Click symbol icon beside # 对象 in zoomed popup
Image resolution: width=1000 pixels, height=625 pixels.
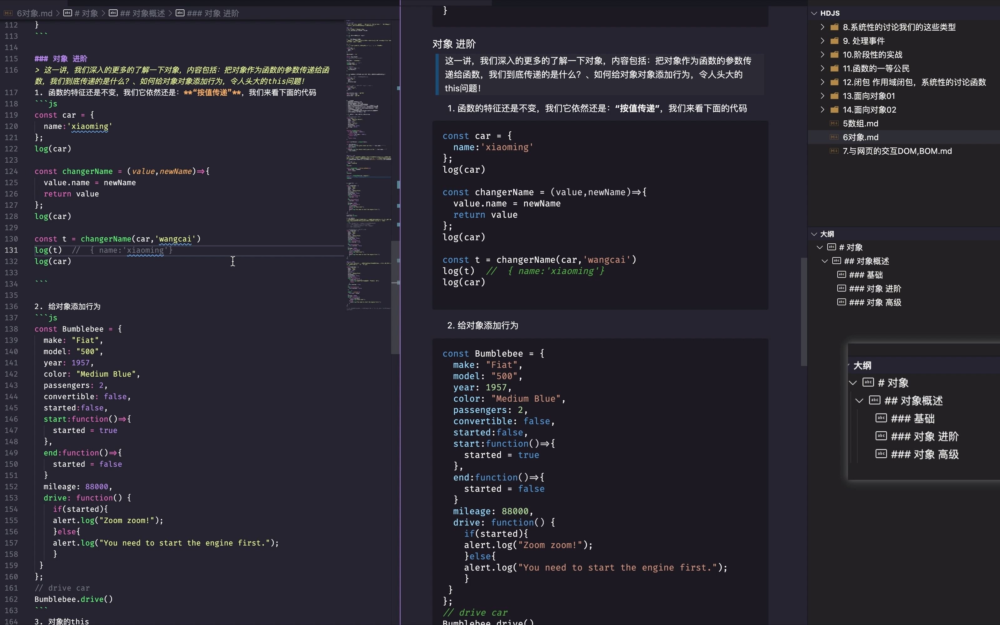pos(868,382)
